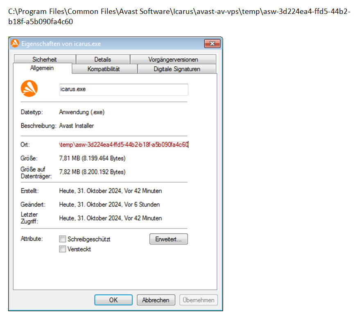Viewport: 359px width, 321px height.
Task: Tick the Versteckt checkbox
Action: pyautogui.click(x=62, y=249)
